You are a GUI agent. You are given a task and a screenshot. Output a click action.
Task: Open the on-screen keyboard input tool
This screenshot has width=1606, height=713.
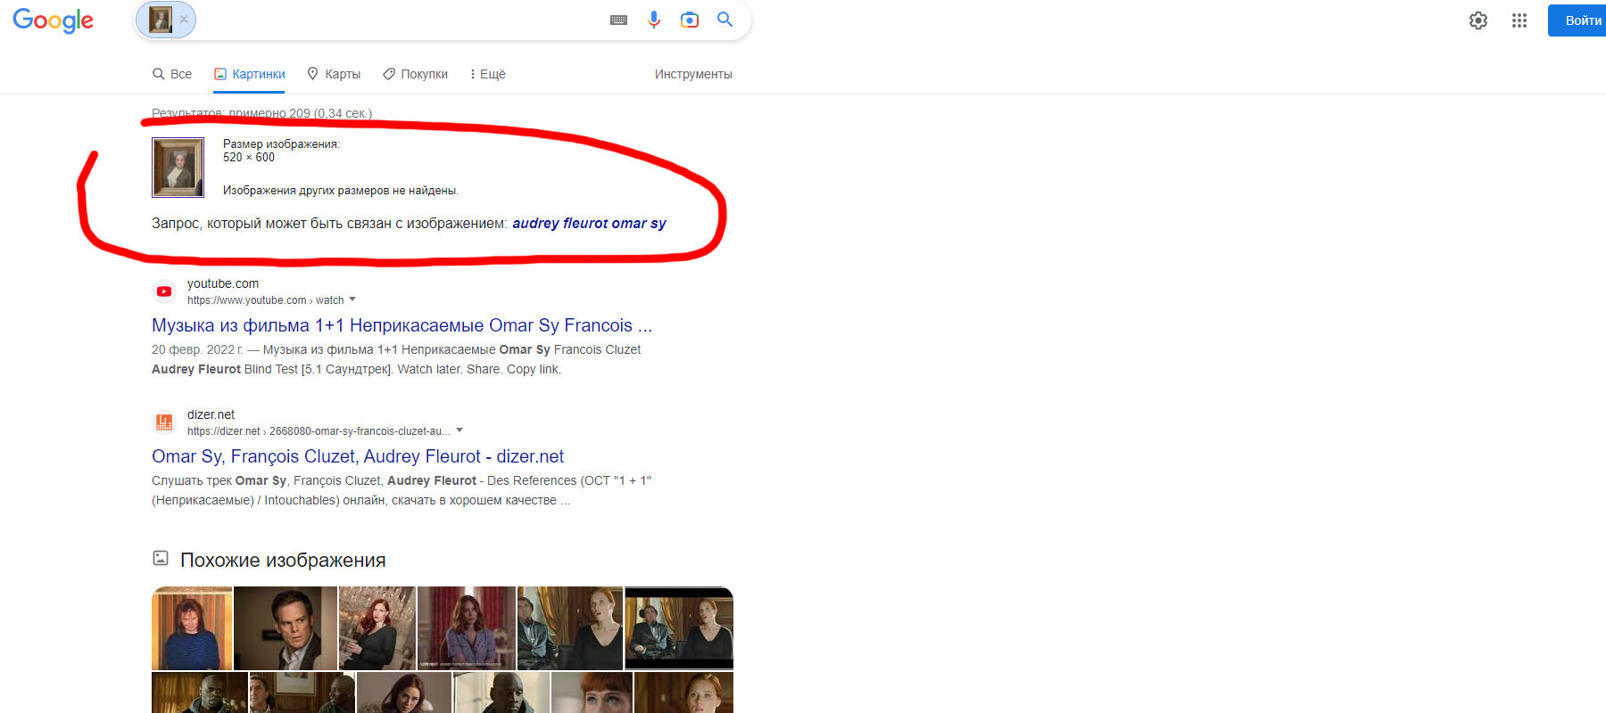(618, 20)
